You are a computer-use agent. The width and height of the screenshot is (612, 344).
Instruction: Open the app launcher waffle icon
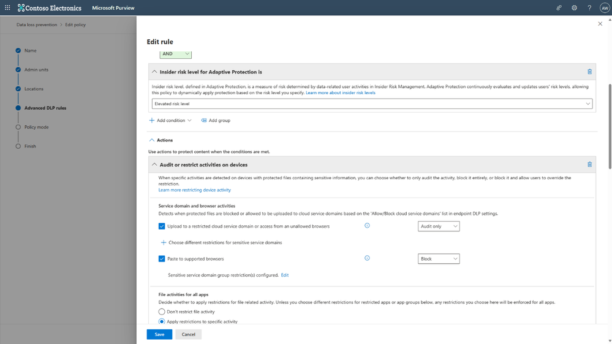pos(7,8)
